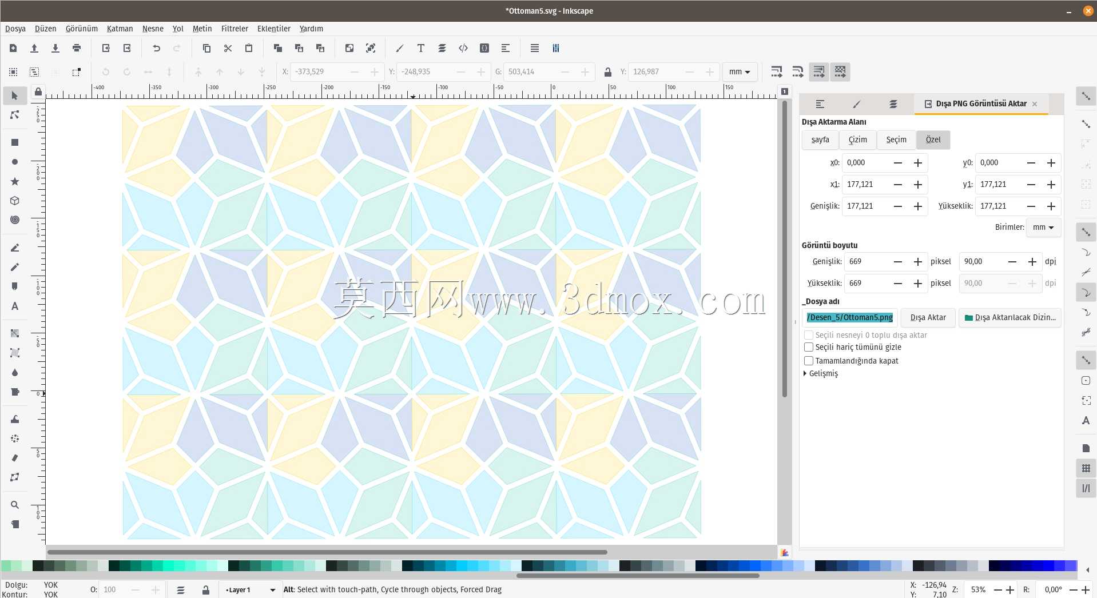1097x598 pixels.
Task: Open Birimler mm units dropdown
Action: [x=1043, y=227]
